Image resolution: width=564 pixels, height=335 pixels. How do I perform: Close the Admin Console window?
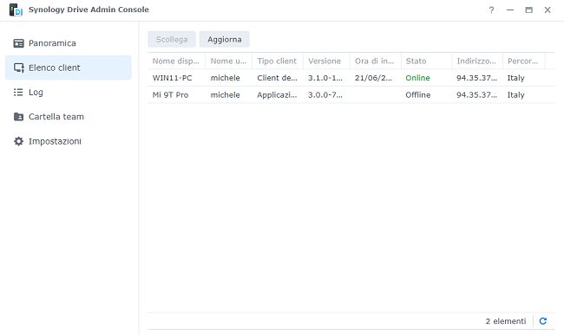coord(548,10)
